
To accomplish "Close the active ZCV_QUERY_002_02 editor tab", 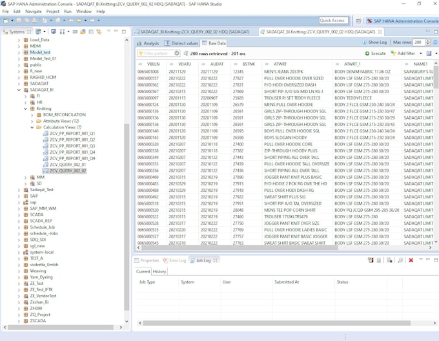I will [380, 32].
